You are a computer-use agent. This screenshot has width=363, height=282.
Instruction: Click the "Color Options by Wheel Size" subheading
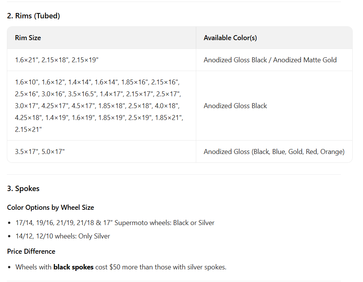(50, 207)
